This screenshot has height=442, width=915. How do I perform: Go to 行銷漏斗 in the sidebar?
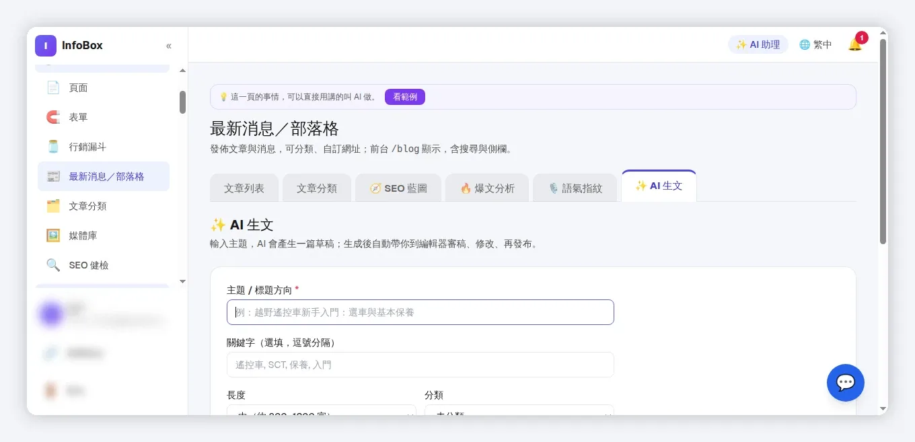pos(104,147)
